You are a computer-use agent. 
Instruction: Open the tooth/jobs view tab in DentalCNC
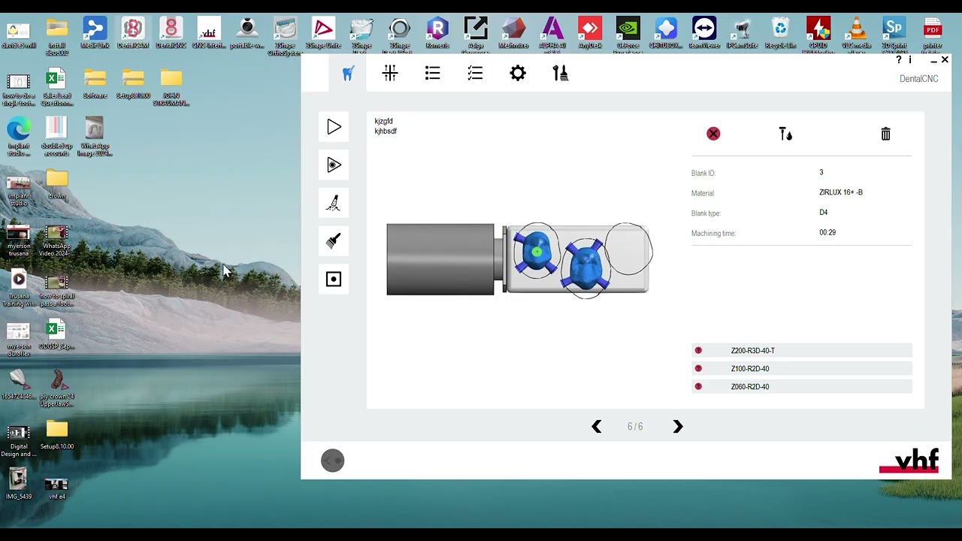pyautogui.click(x=348, y=74)
